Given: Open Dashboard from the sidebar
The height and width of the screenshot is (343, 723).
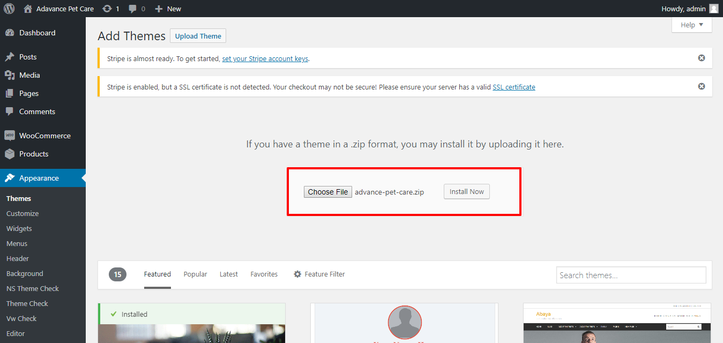Looking at the screenshot, I should tap(37, 33).
